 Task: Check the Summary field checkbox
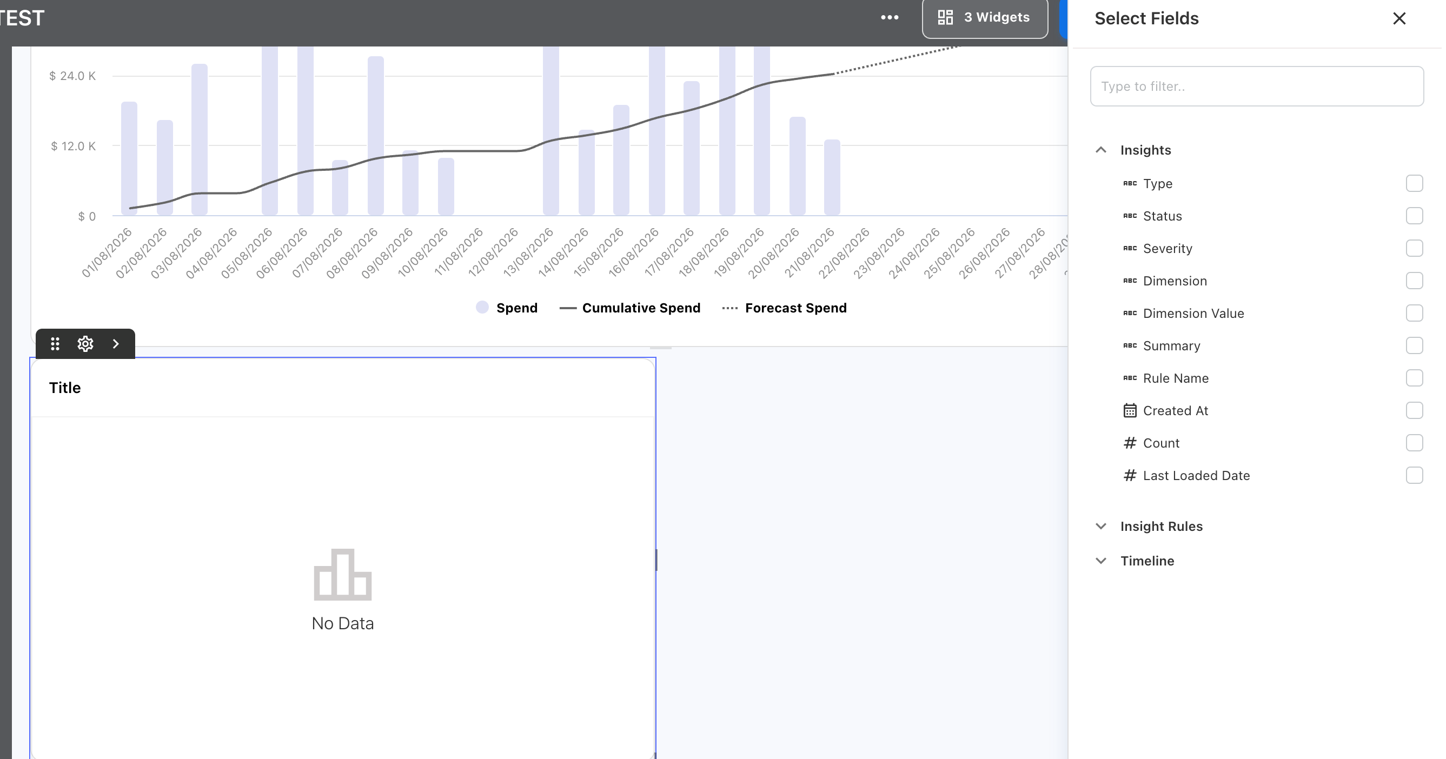coord(1414,345)
